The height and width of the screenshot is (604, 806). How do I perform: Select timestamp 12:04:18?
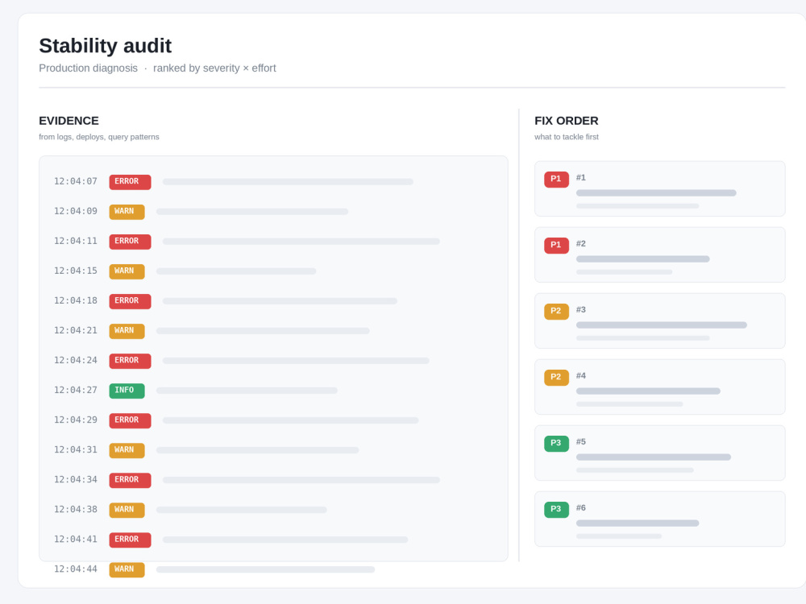(x=76, y=300)
